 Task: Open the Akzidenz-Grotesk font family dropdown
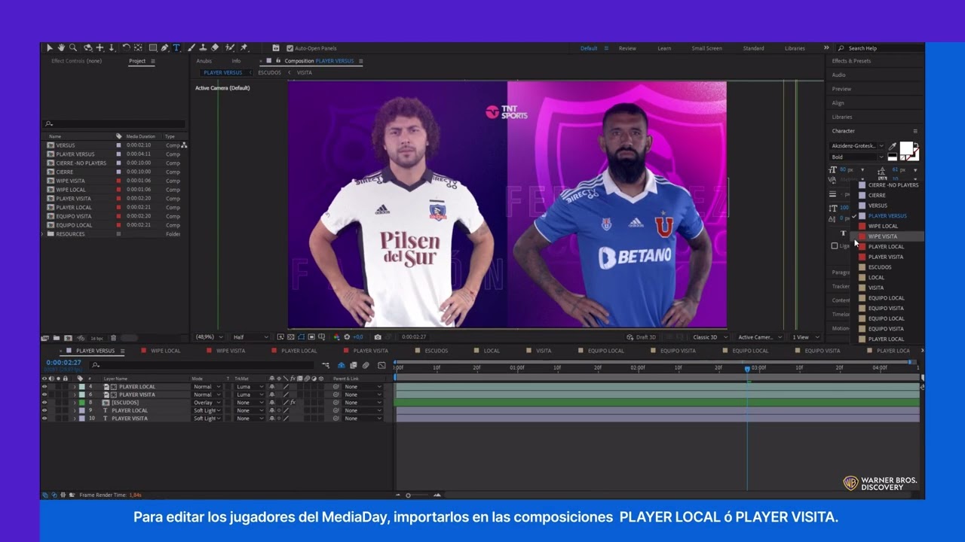coord(857,146)
